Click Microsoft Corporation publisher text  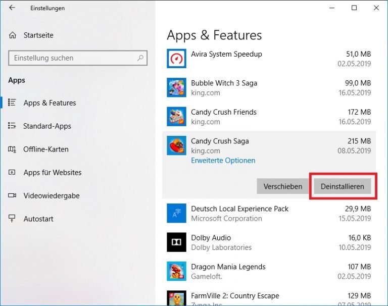226,219
